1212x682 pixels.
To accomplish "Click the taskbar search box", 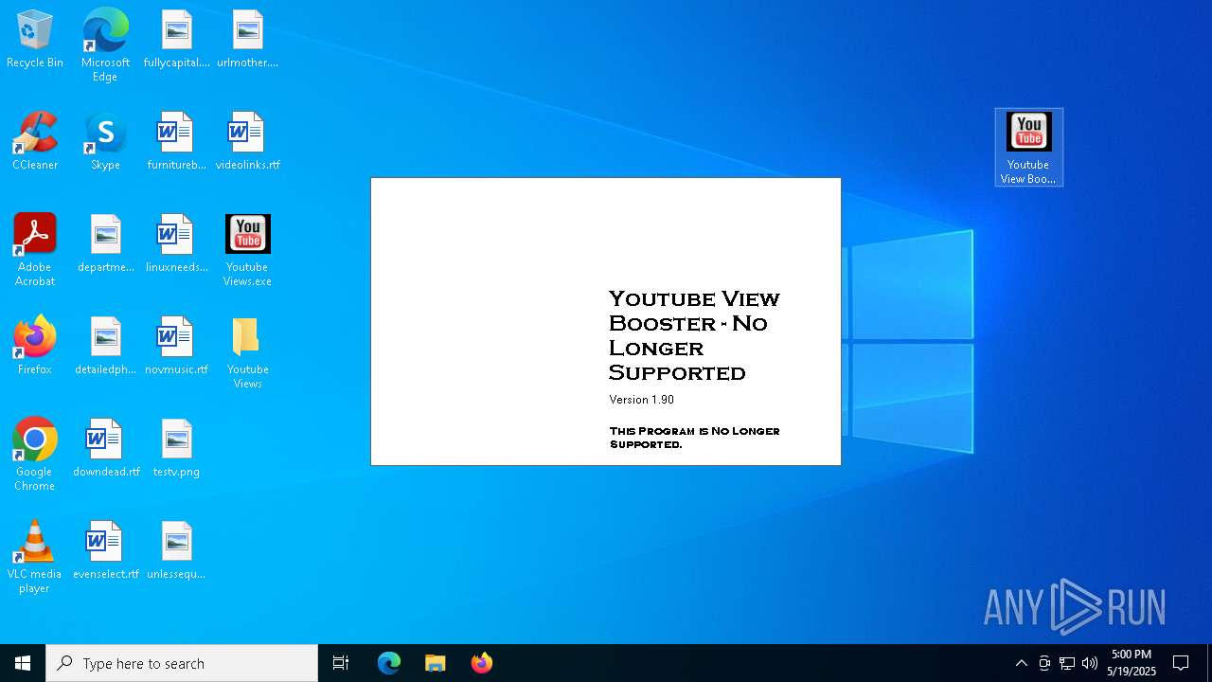I will pos(182,663).
